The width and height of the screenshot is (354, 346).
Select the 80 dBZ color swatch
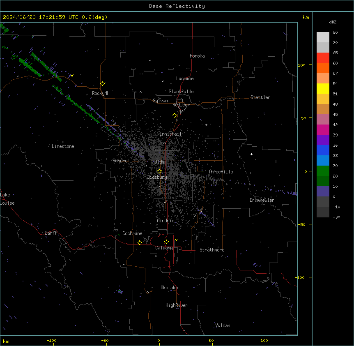pyautogui.click(x=323, y=37)
